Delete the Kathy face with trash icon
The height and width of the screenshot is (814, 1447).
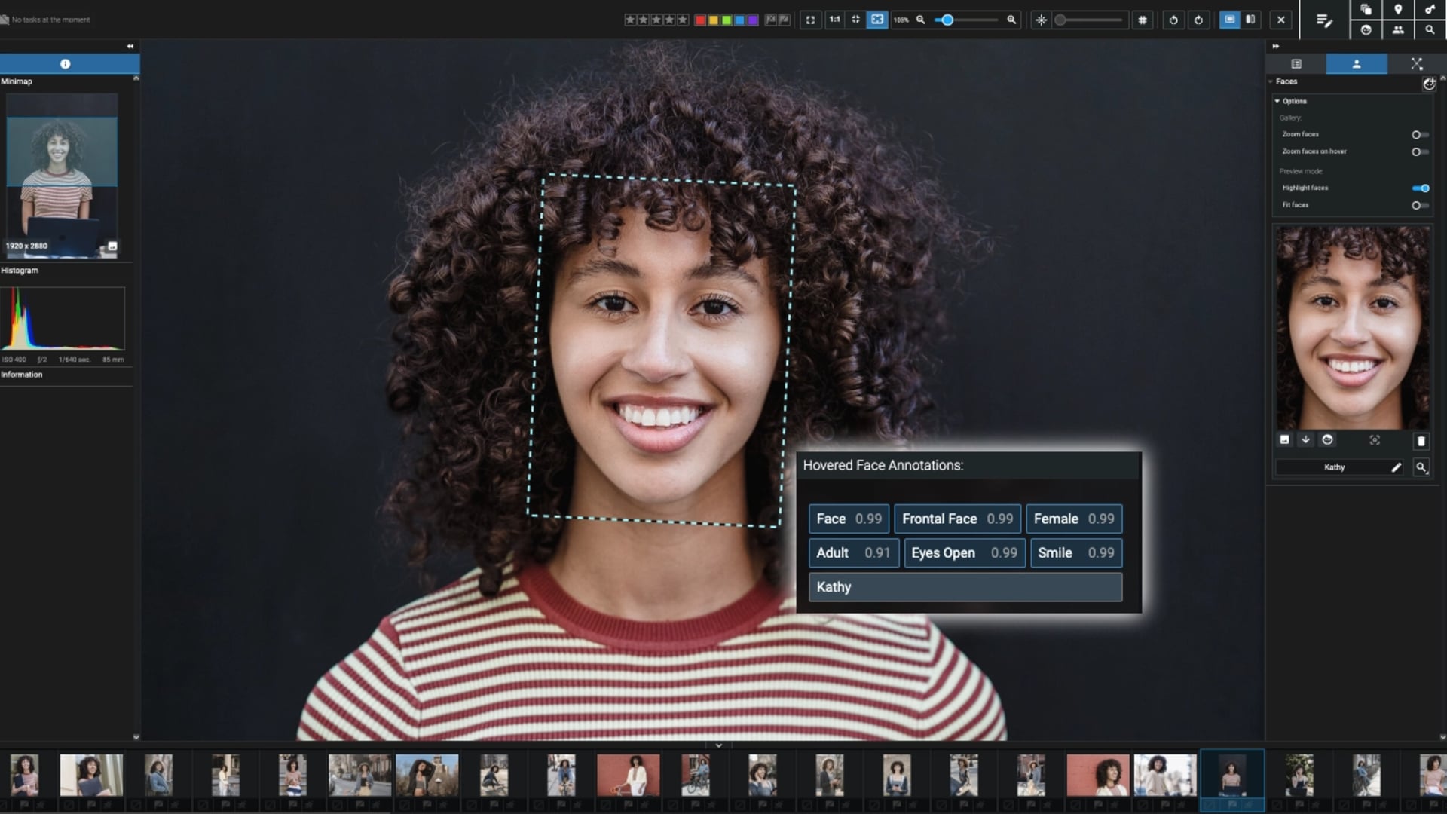coord(1421,441)
